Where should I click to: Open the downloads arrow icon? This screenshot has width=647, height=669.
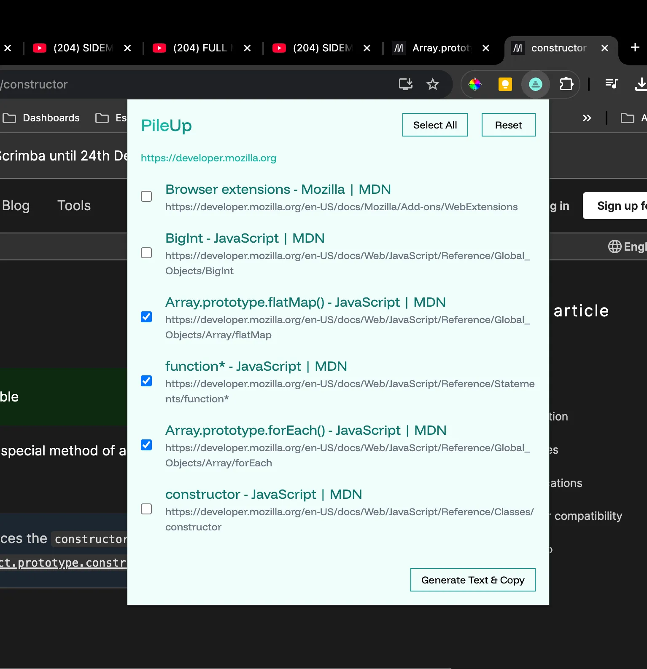(x=641, y=84)
